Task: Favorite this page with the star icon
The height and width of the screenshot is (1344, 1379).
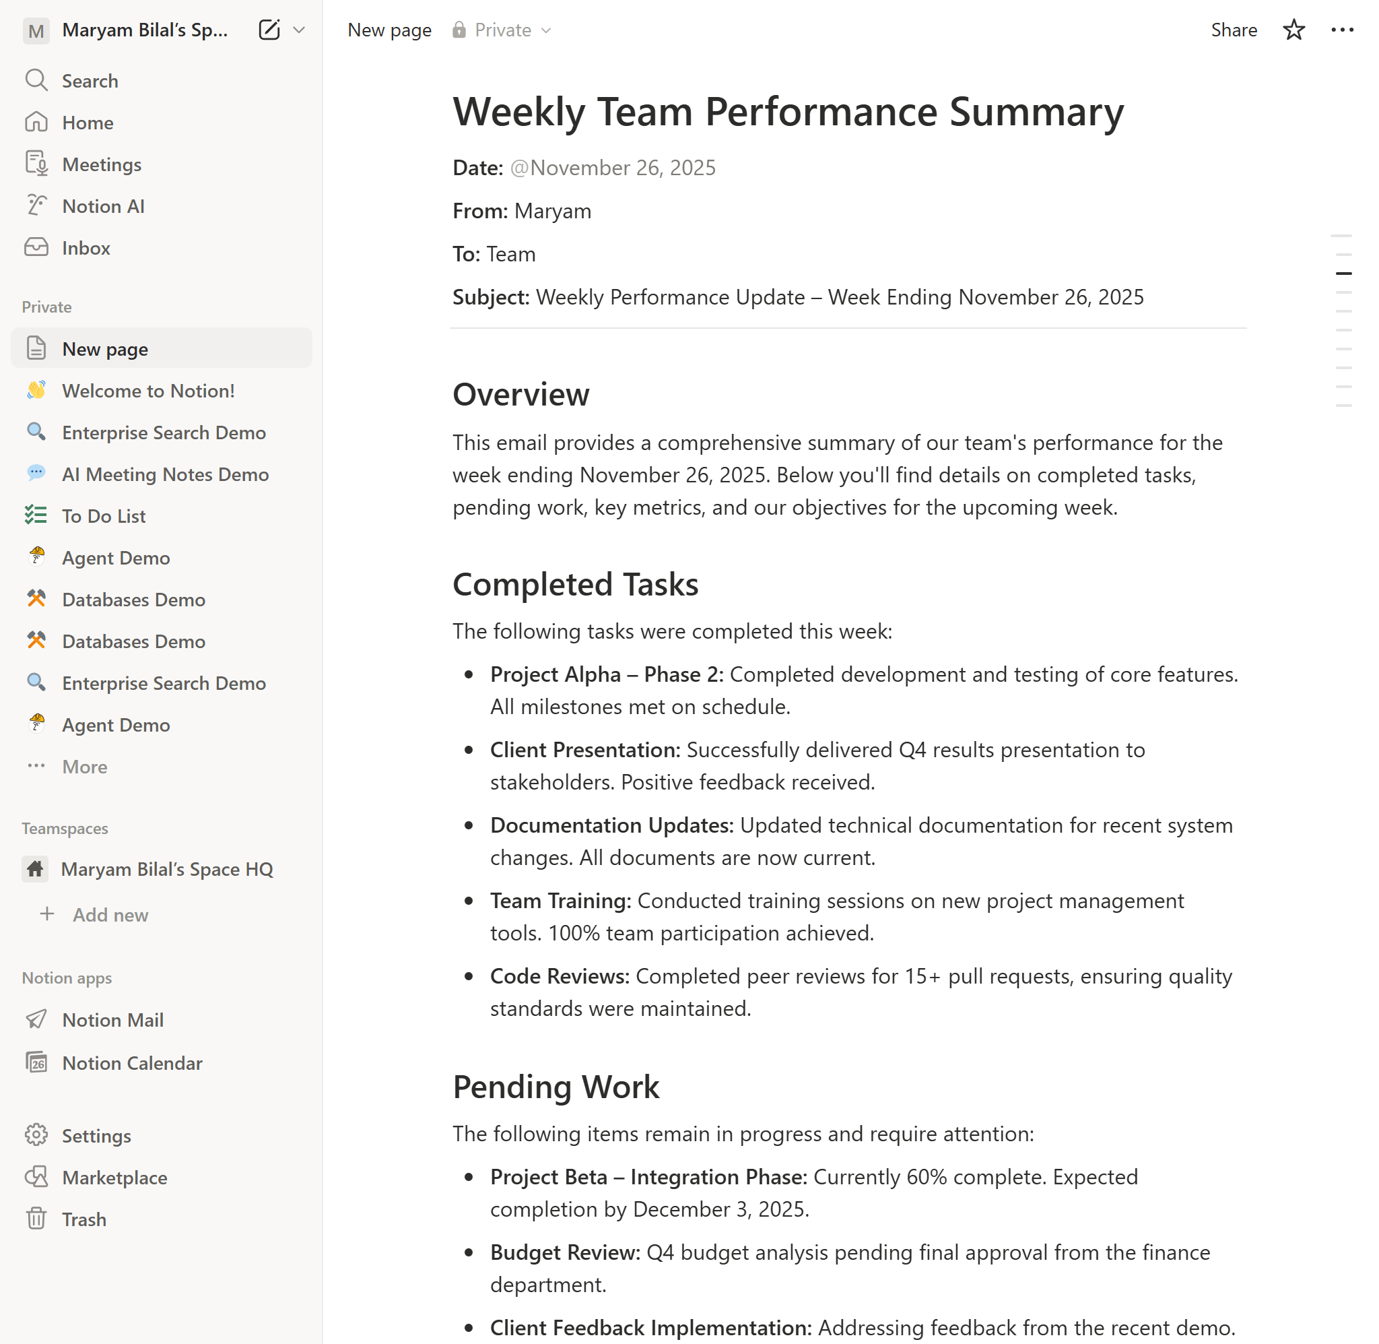Action: 1293,30
